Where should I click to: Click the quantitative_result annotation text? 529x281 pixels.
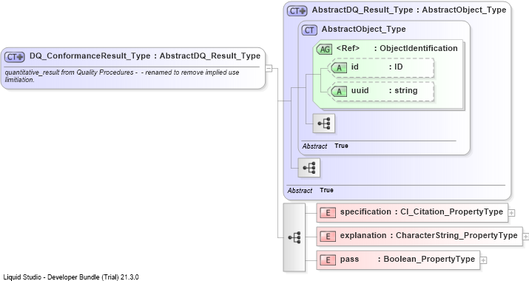click(x=122, y=76)
